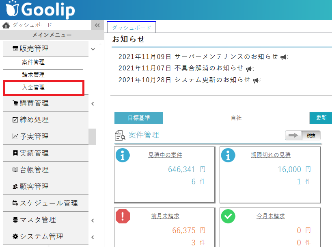Click info icon on 期限切れの見積 card

228,155
